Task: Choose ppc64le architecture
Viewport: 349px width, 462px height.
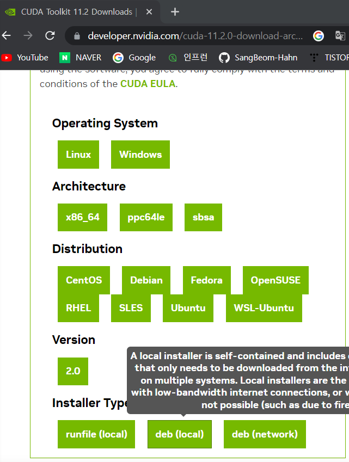Action: pos(146,217)
